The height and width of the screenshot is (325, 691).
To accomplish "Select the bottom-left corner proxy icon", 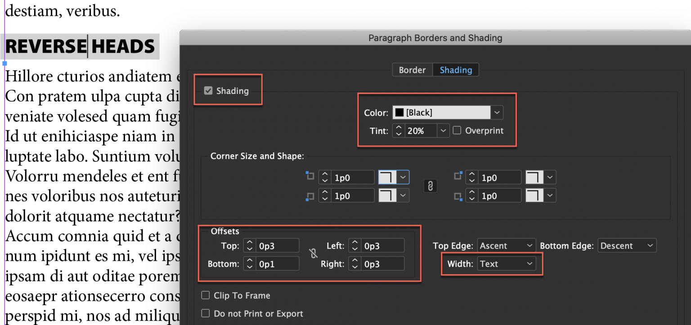I will (310, 195).
